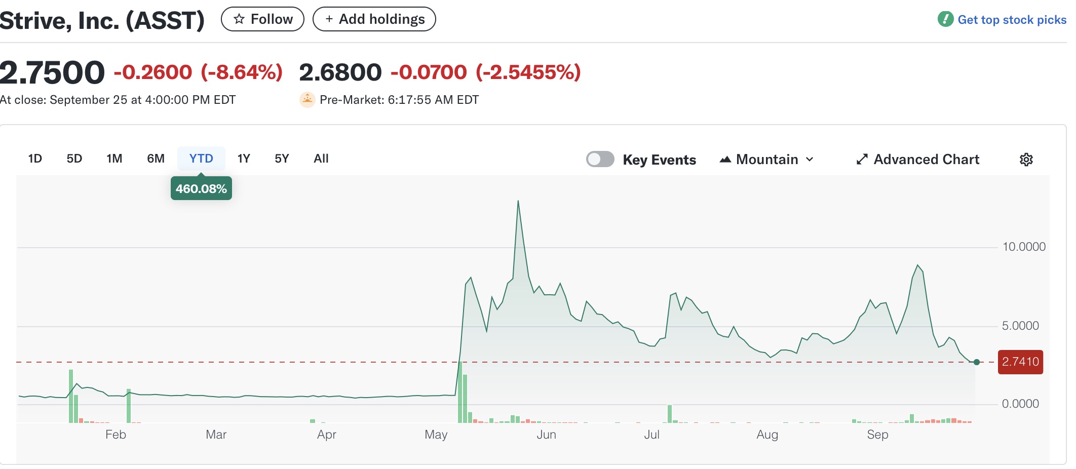Click the Add holdings button

374,19
